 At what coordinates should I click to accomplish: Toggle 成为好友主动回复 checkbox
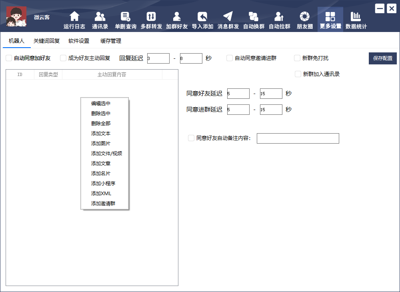click(63, 58)
